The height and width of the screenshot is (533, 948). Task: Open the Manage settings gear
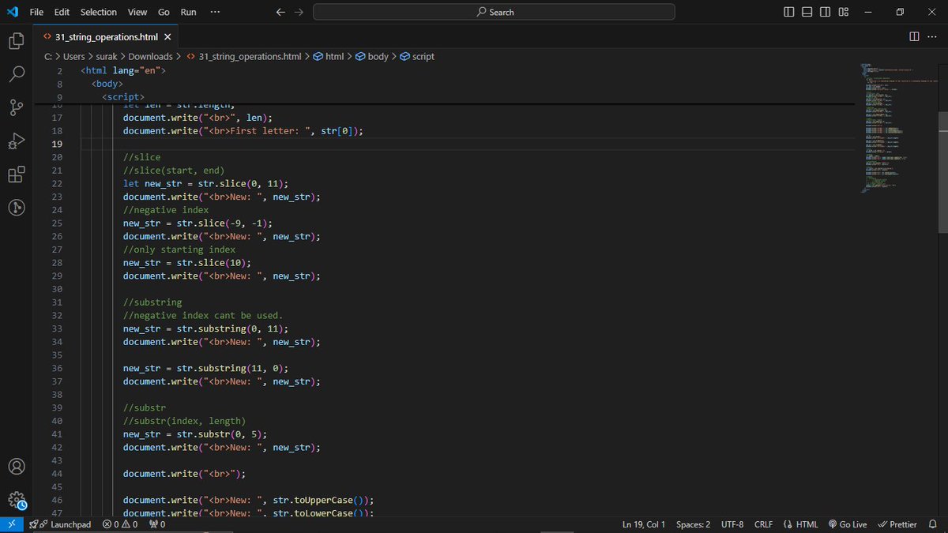click(x=17, y=500)
